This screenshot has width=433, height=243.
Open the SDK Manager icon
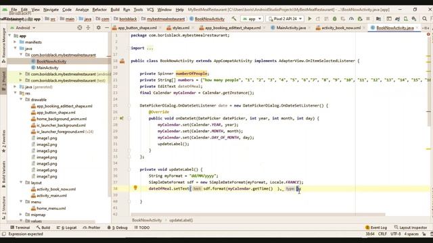[x=414, y=19]
